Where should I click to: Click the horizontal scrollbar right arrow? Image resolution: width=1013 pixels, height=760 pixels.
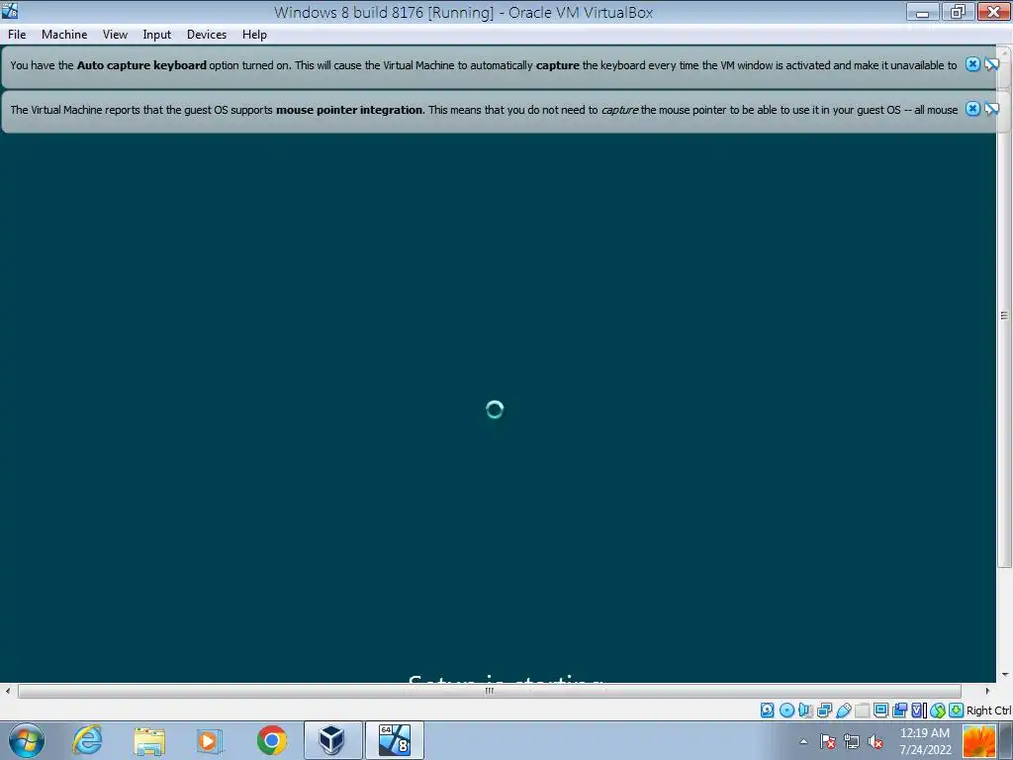click(x=987, y=691)
